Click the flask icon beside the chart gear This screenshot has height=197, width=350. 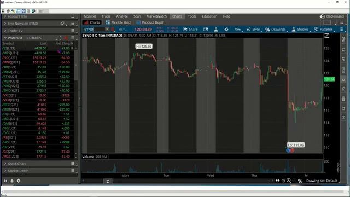point(216,29)
